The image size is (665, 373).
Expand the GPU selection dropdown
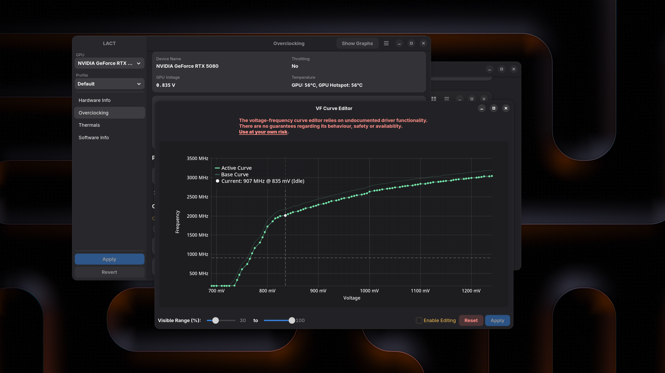tap(109, 63)
